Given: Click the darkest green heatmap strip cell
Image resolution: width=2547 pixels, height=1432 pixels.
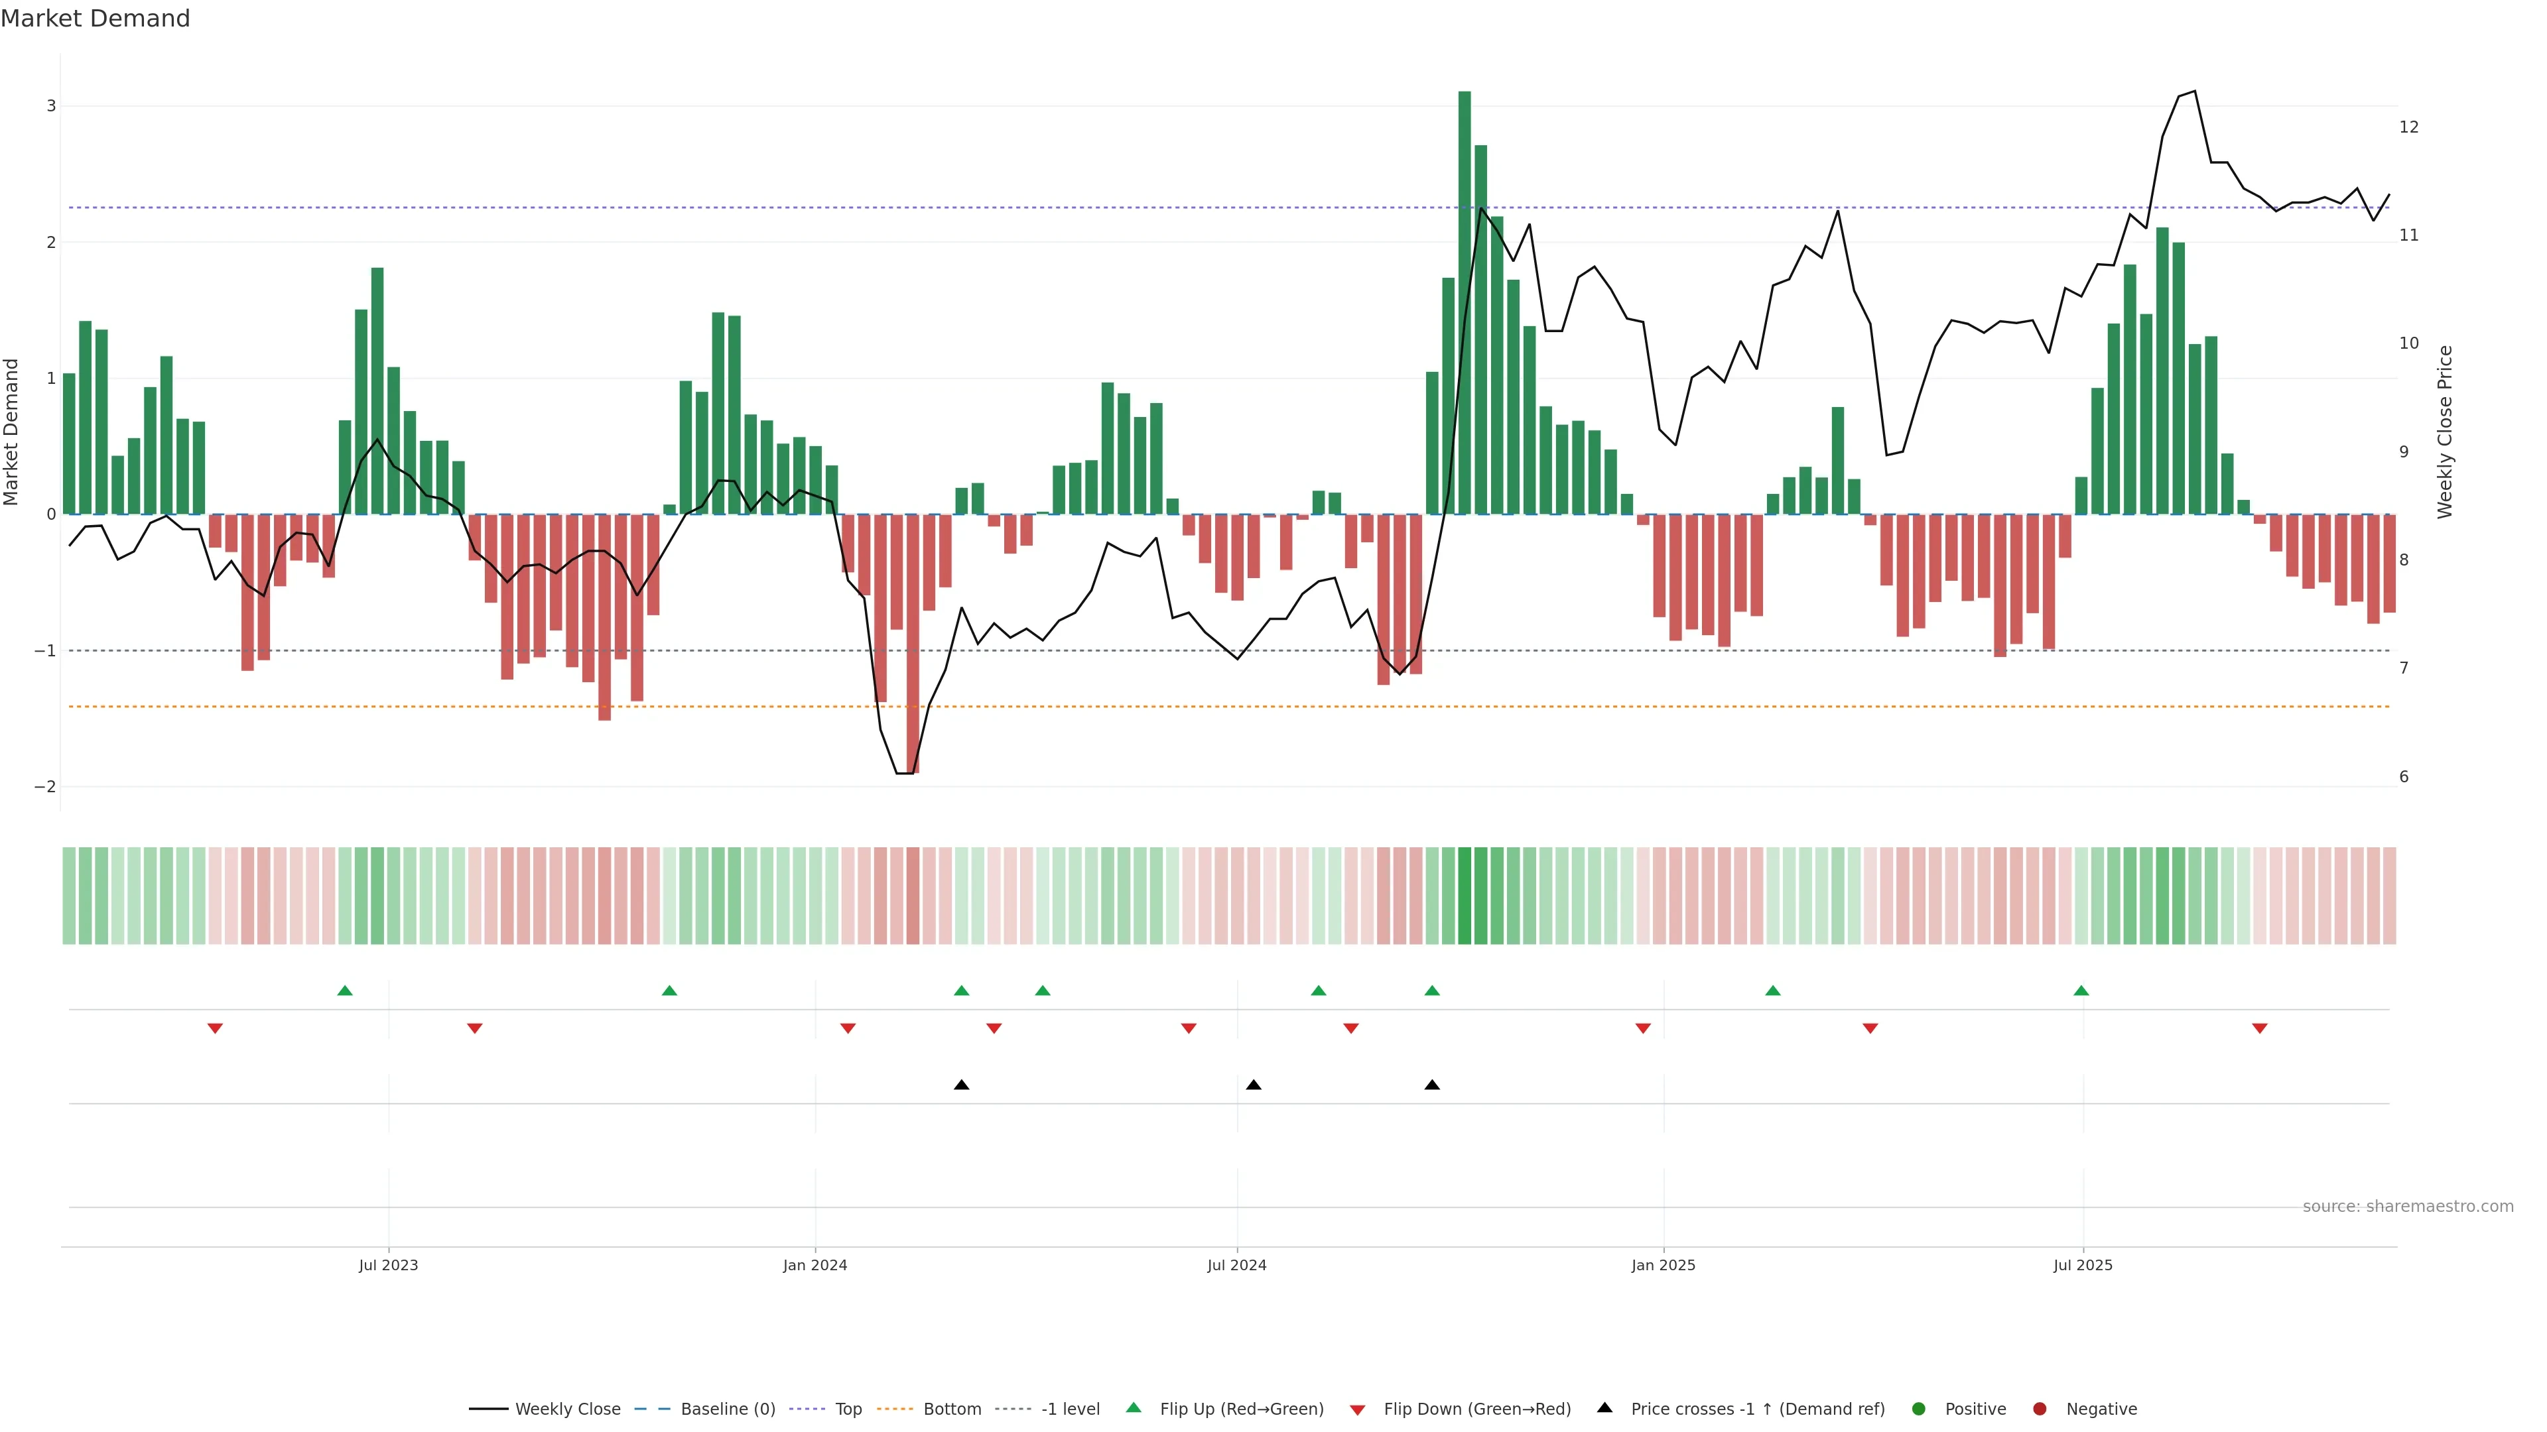Looking at the screenshot, I should click(x=1465, y=896).
